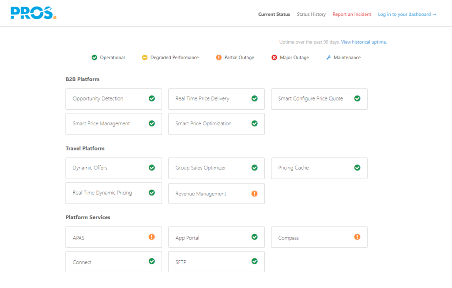Open View historical uptime link
This screenshot has width=452, height=288.
(364, 42)
